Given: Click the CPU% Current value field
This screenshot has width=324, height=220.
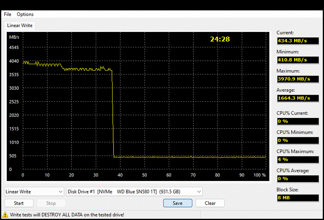Looking at the screenshot, I should coord(298,121).
